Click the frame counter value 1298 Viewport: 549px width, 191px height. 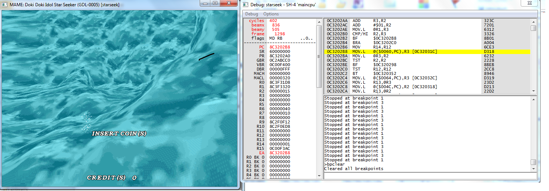click(280, 34)
